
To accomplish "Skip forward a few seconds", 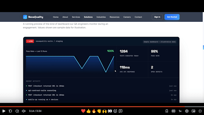I will [x=17, y=111].
